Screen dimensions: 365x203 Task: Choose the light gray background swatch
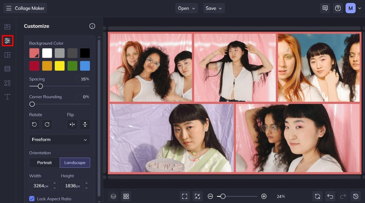(60, 53)
